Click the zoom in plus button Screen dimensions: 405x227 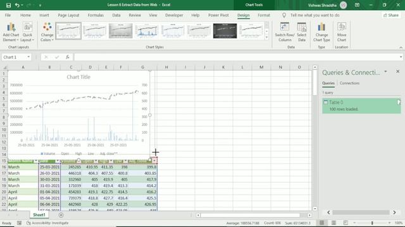(x=389, y=223)
